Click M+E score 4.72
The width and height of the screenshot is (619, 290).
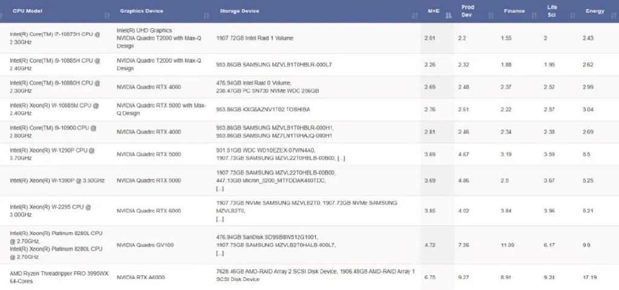coord(429,245)
